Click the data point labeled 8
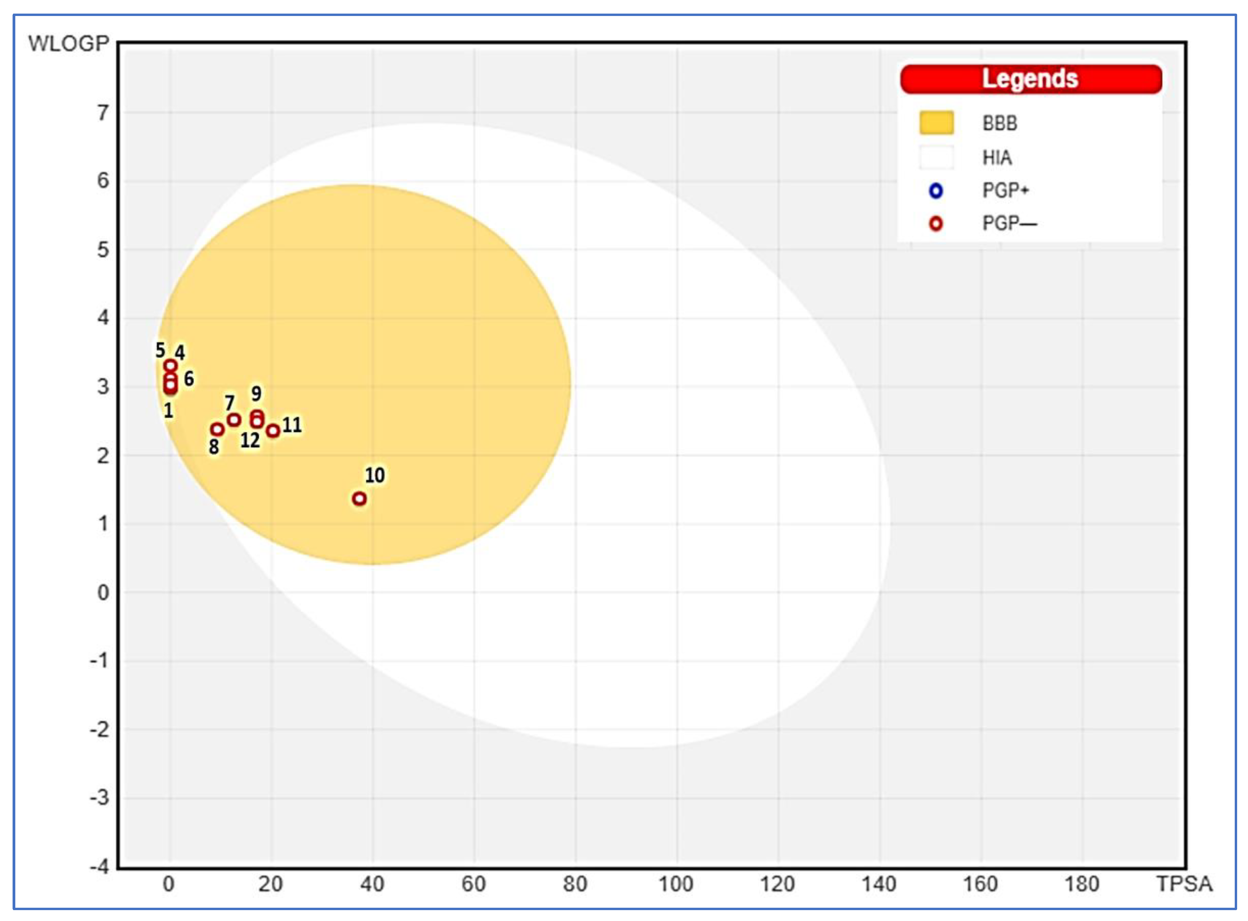The height and width of the screenshot is (921, 1248). (218, 429)
